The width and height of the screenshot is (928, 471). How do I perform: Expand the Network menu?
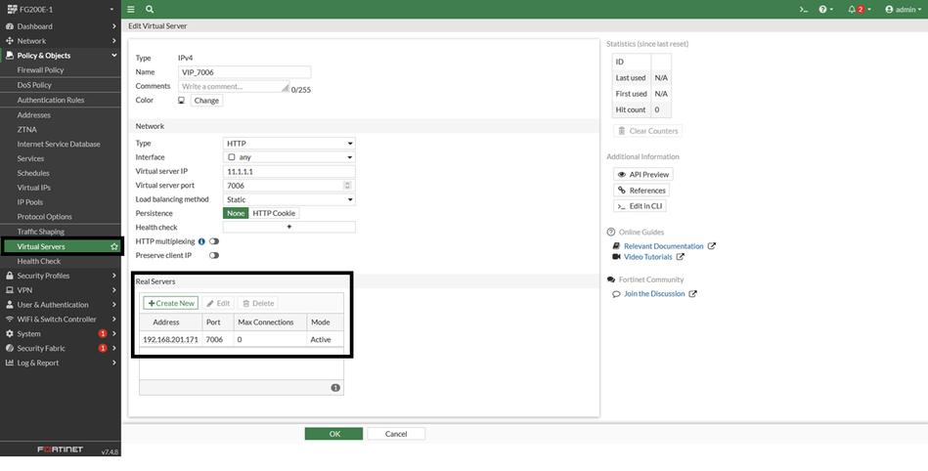(x=61, y=41)
